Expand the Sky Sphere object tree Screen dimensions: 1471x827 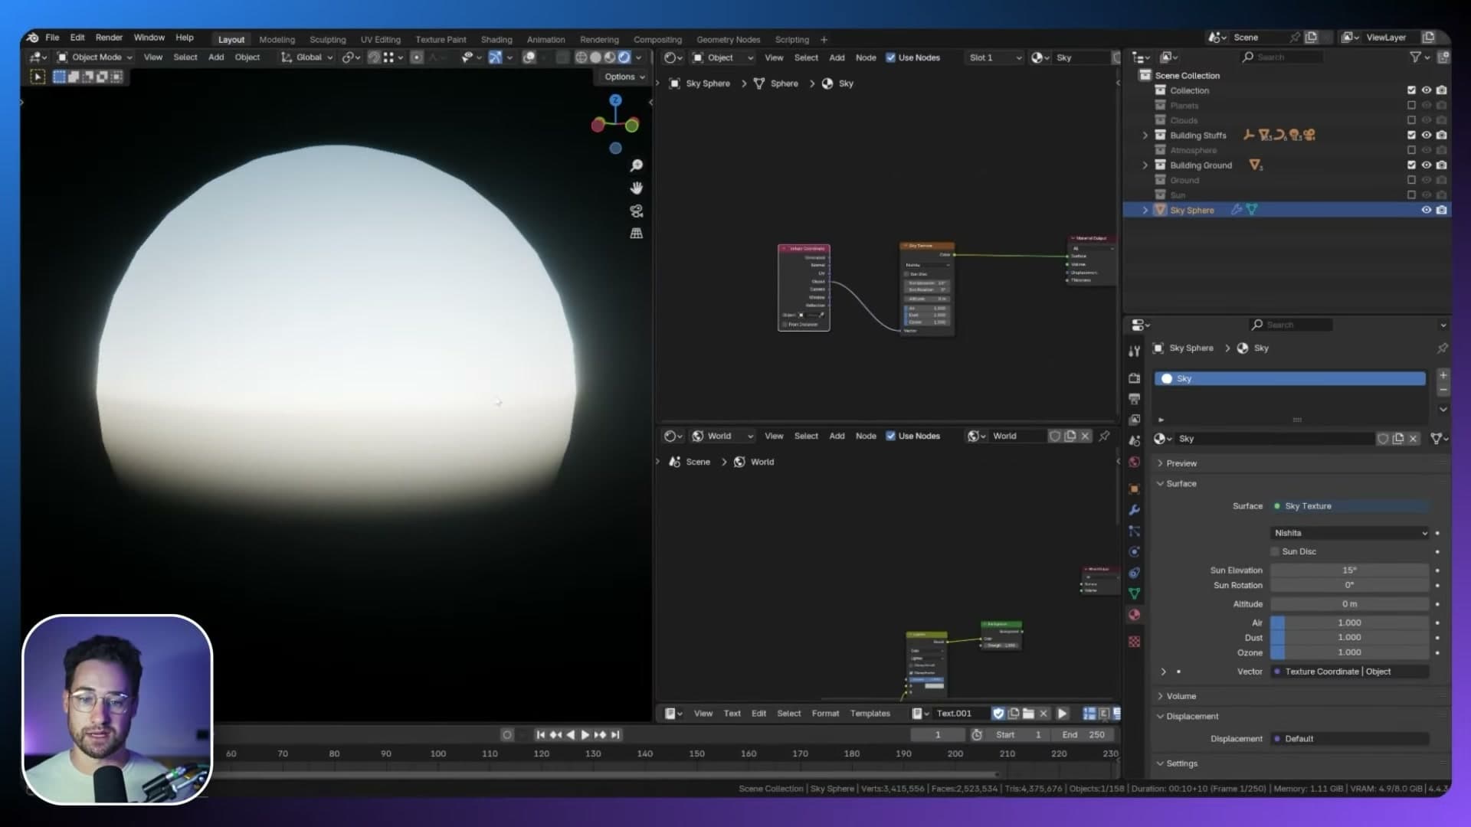click(x=1145, y=210)
